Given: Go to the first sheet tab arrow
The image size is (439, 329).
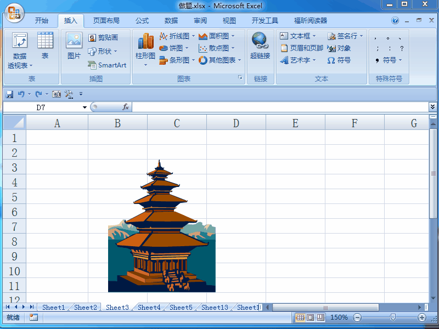Looking at the screenshot, I should [8, 307].
